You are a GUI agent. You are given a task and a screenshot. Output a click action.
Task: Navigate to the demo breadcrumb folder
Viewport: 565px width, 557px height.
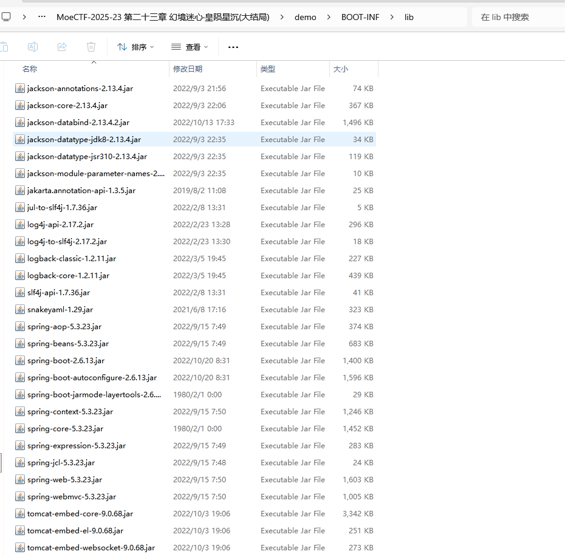(306, 17)
